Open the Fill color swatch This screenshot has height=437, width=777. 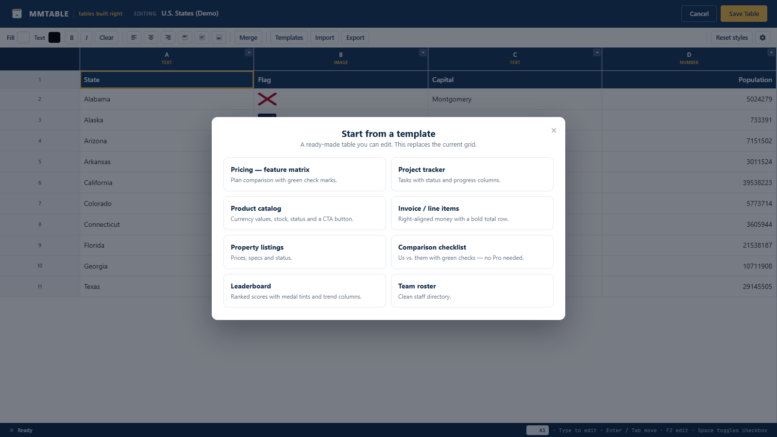(x=23, y=37)
